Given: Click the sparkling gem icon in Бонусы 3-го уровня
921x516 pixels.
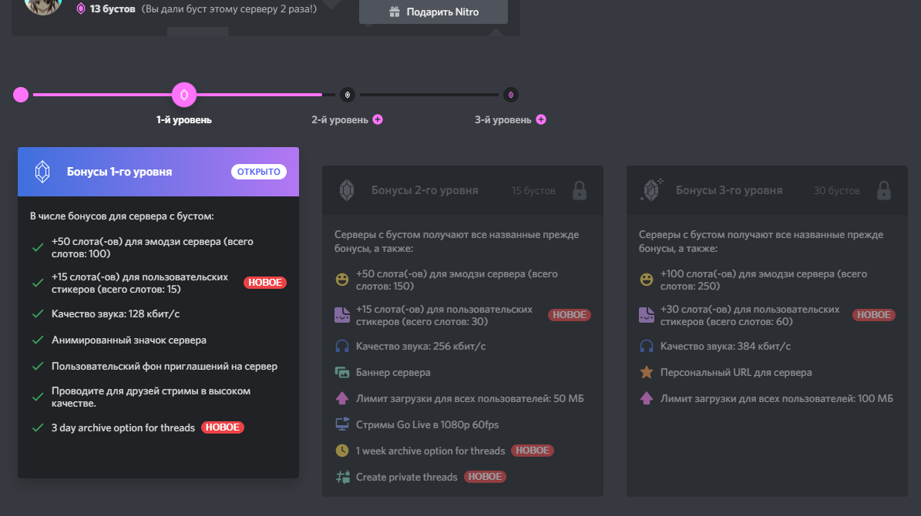Looking at the screenshot, I should tap(651, 189).
